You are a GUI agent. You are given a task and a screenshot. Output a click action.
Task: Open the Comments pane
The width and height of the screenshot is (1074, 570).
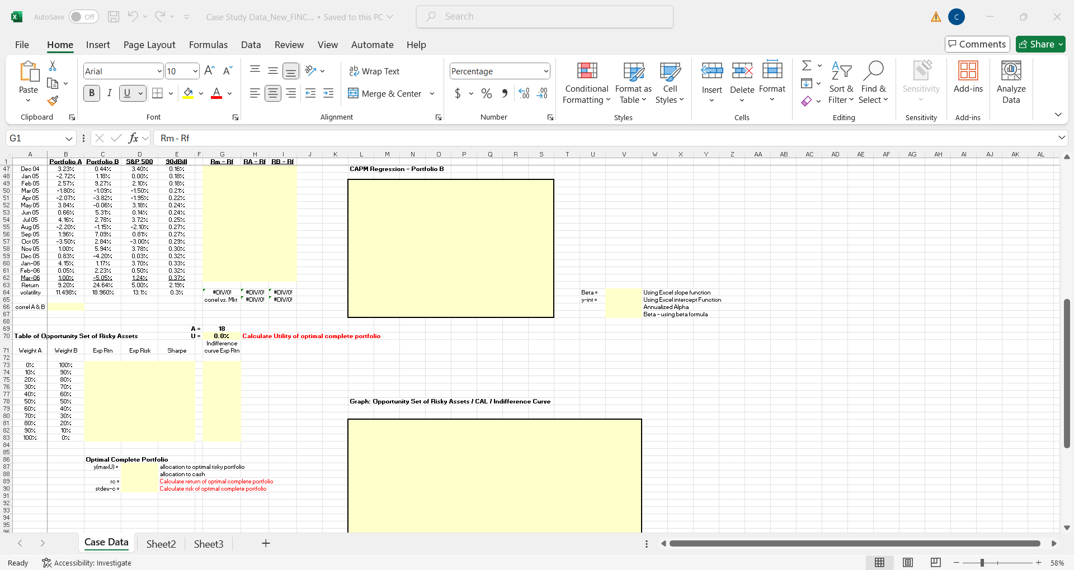tap(977, 44)
